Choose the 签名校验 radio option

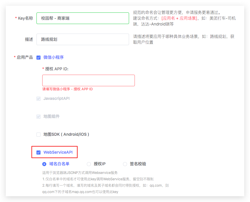125,164
